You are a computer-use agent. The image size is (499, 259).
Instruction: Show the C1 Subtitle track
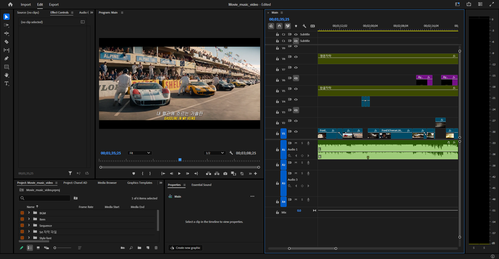pyautogui.click(x=296, y=41)
